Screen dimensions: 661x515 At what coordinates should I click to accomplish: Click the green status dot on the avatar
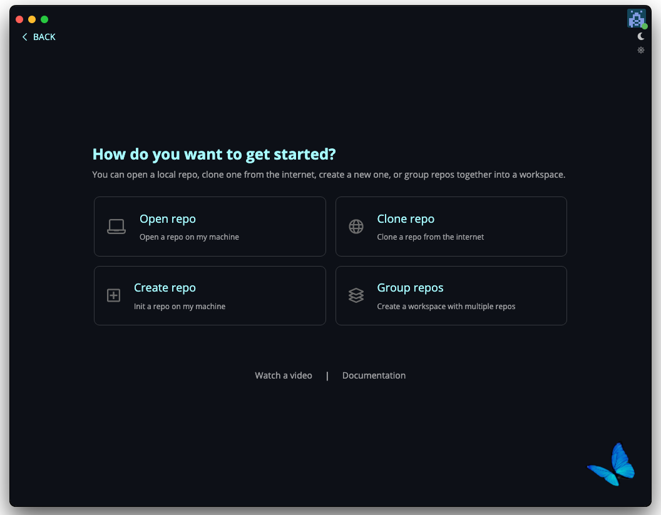[x=645, y=26]
